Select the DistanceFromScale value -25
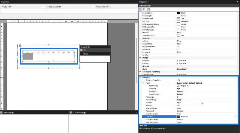 pyautogui.click(x=178, y=80)
